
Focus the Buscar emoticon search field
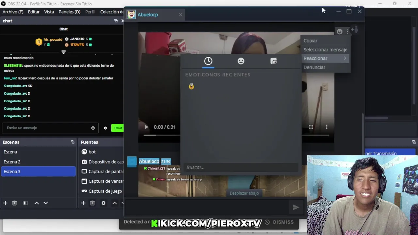pyautogui.click(x=241, y=167)
